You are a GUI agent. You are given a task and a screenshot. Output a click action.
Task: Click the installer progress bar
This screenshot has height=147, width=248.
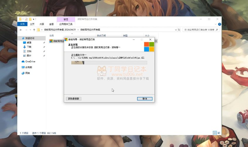(109, 63)
